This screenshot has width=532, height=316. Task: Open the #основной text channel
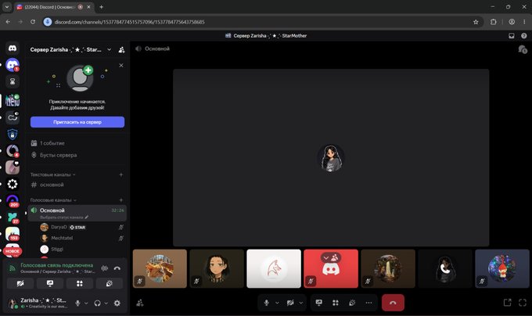pos(77,185)
